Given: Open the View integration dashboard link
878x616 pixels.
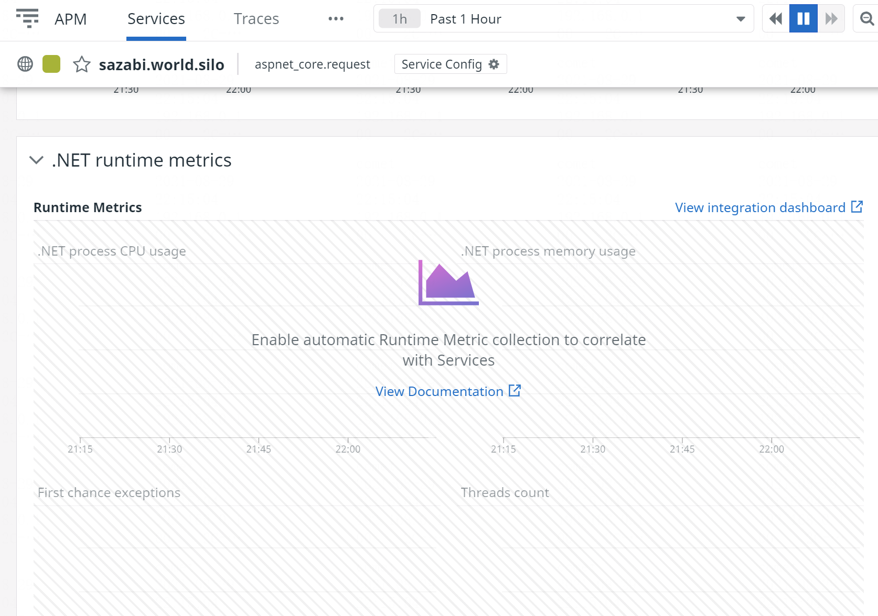Looking at the screenshot, I should pyautogui.click(x=760, y=207).
